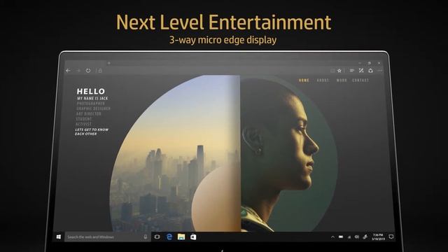This screenshot has width=448, height=252.
Task: Click the HELLO heading text
Action: coord(91,92)
